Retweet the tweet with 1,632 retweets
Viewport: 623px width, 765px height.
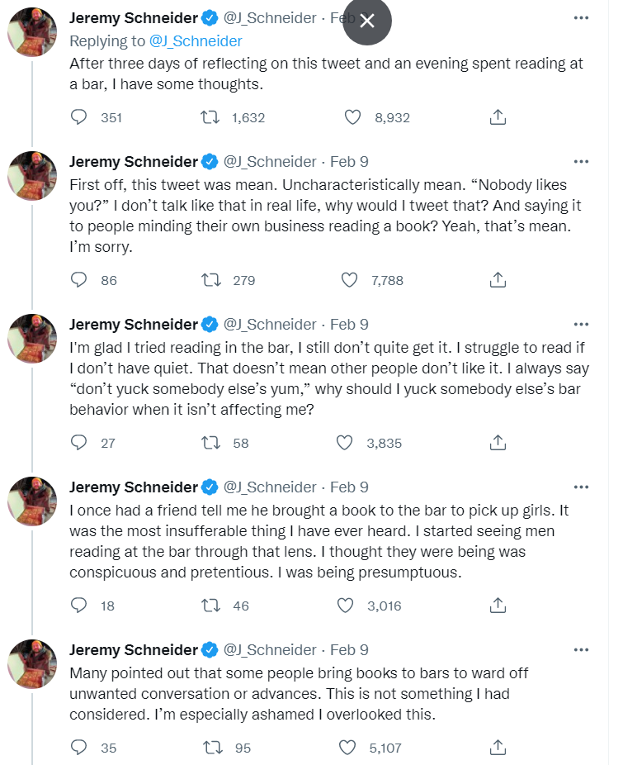click(x=210, y=117)
